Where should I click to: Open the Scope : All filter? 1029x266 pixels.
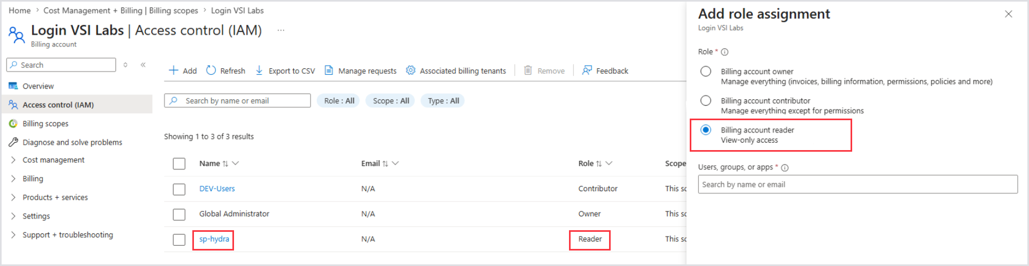pyautogui.click(x=391, y=100)
